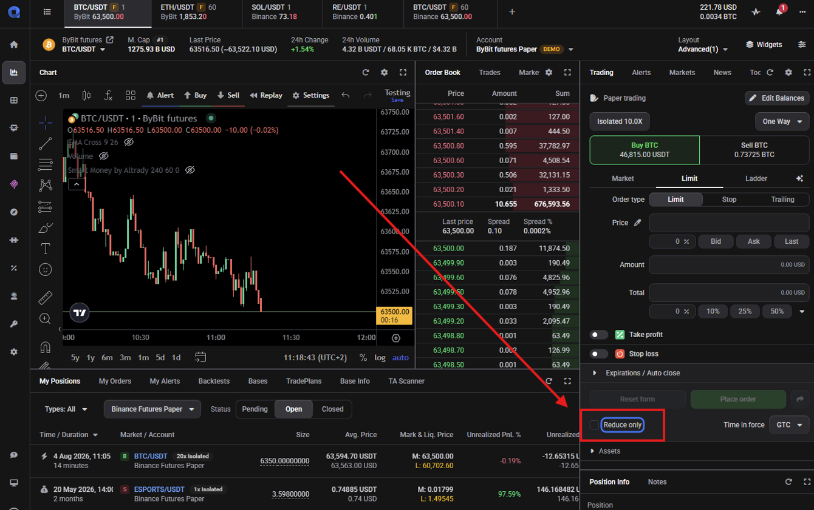Switch to the Alerts tab in trading panel
This screenshot has height=510, width=814.
point(641,72)
